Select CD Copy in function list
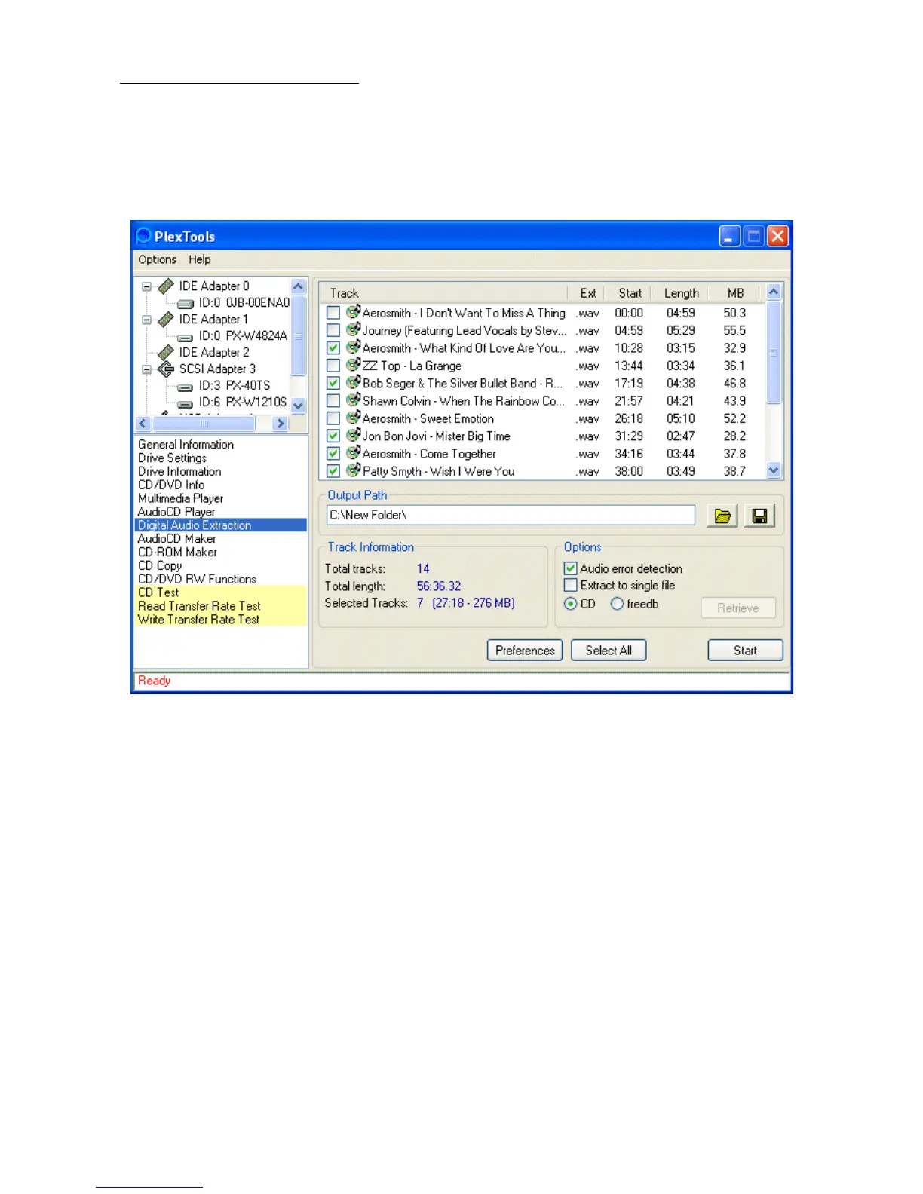Viewport: 923px width, 1194px height. coord(160,566)
